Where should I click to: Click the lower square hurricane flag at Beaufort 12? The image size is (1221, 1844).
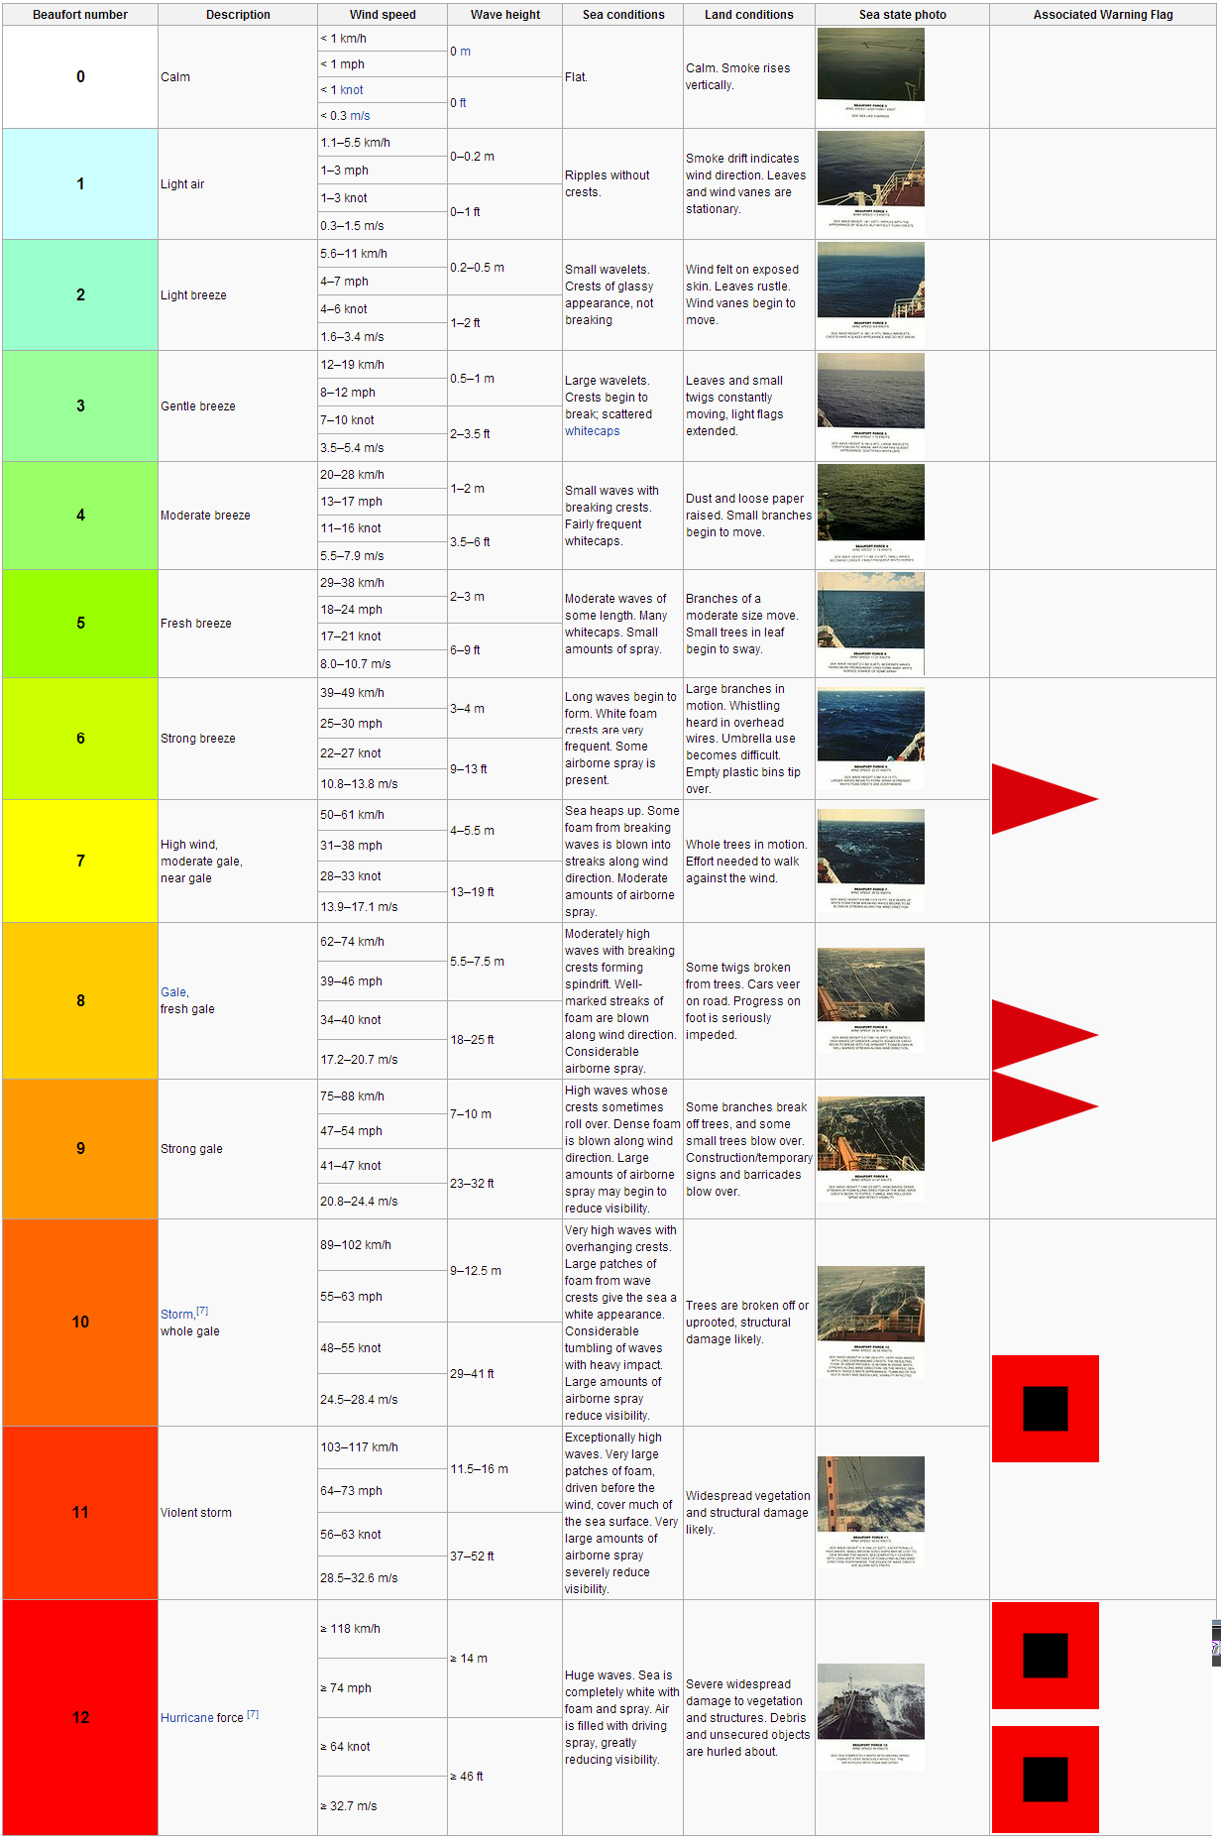pos(1045,1779)
